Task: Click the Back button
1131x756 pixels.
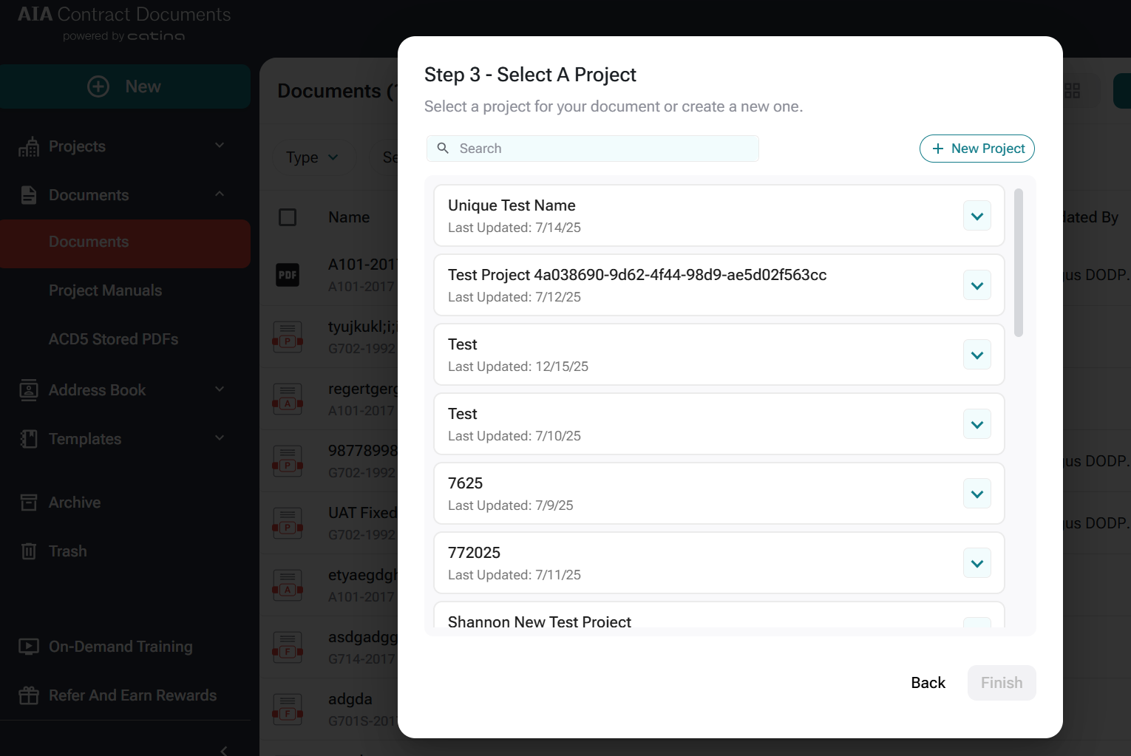Action: point(928,683)
